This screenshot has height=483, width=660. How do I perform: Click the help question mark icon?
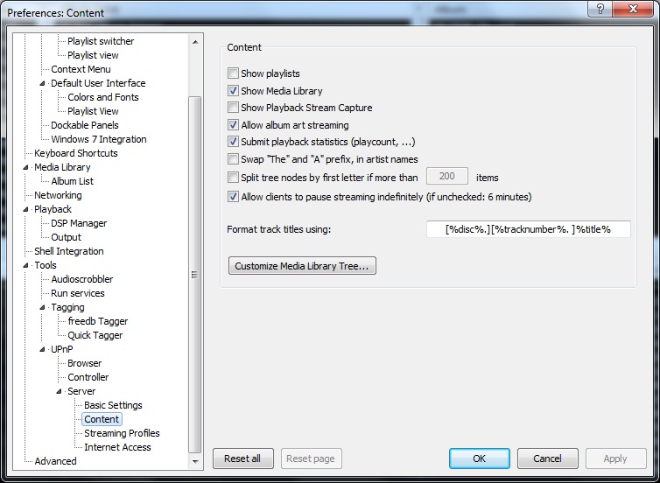pyautogui.click(x=602, y=9)
